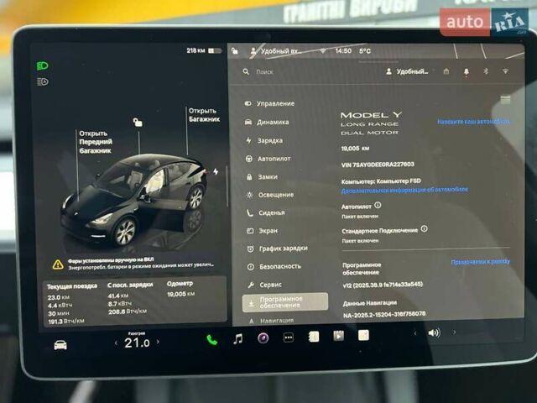The image size is (537, 403).
Task: Tap the battery level icon next to 218 км
Action: [215, 50]
